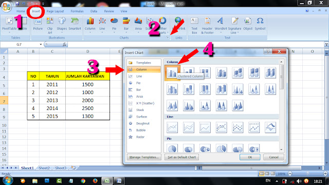329x185 pixels.
Task: Click Manage Templates button
Action: pyautogui.click(x=144, y=157)
